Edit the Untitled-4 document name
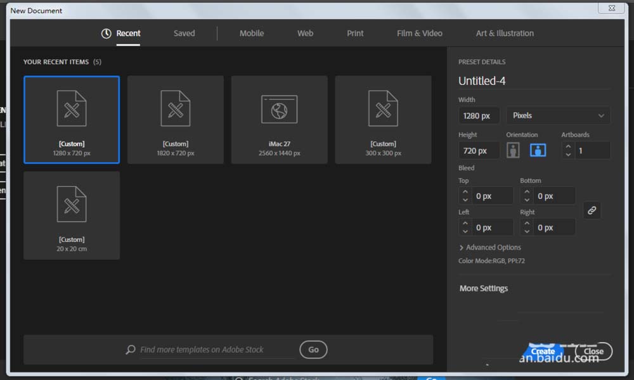The image size is (634, 380). coord(534,81)
